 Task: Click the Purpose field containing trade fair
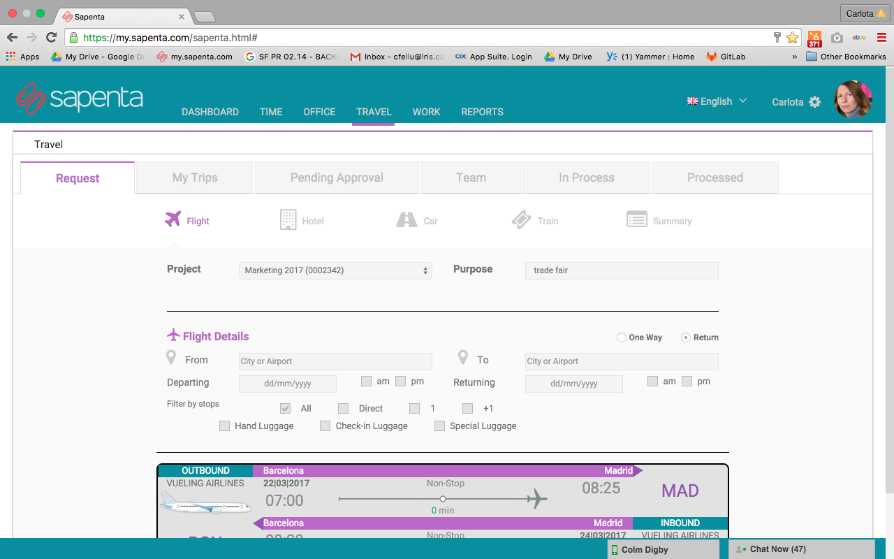click(x=622, y=270)
